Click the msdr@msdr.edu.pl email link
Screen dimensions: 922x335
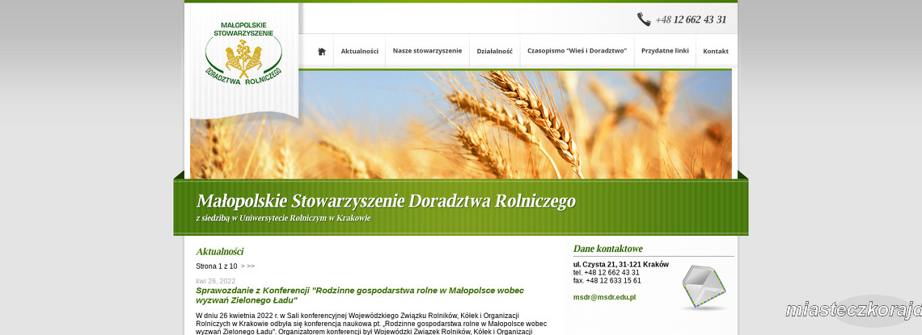(604, 297)
